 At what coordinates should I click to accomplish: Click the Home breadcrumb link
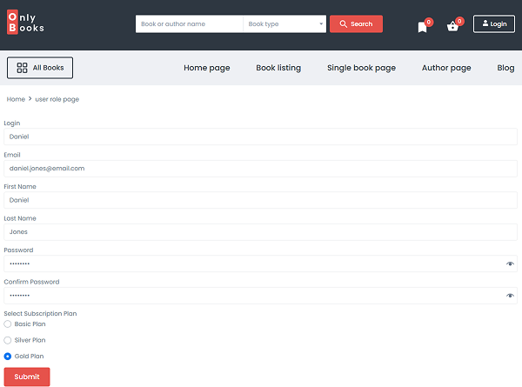pyautogui.click(x=16, y=99)
